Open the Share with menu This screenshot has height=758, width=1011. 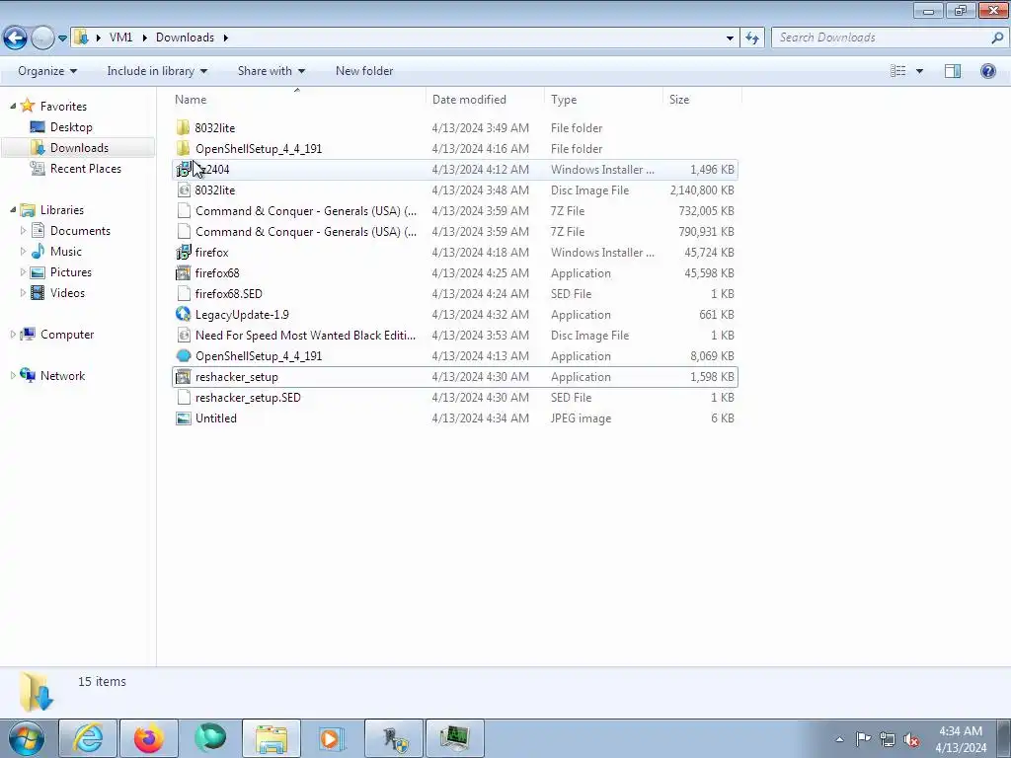[271, 71]
